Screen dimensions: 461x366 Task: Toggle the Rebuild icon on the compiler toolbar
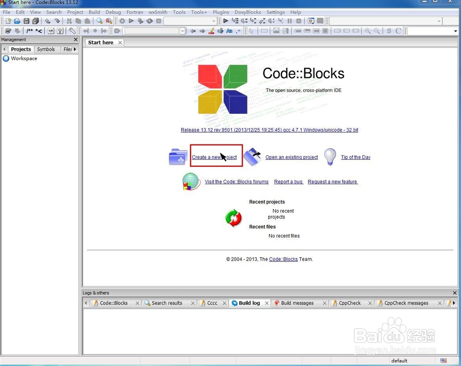[x=149, y=21]
